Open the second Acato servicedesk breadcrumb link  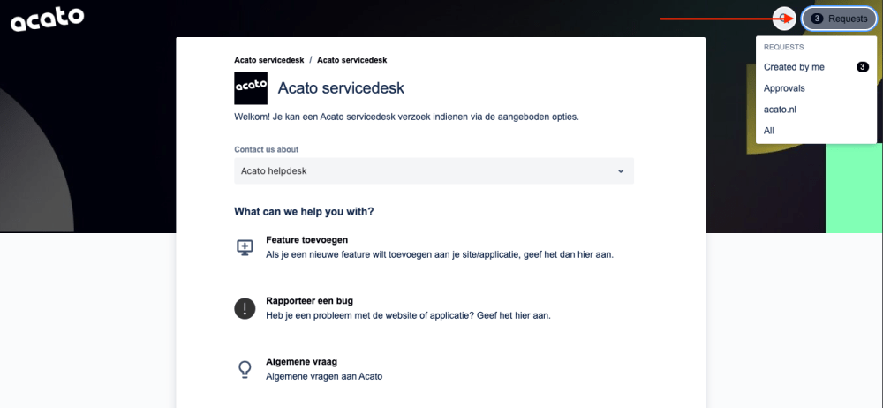coord(352,60)
